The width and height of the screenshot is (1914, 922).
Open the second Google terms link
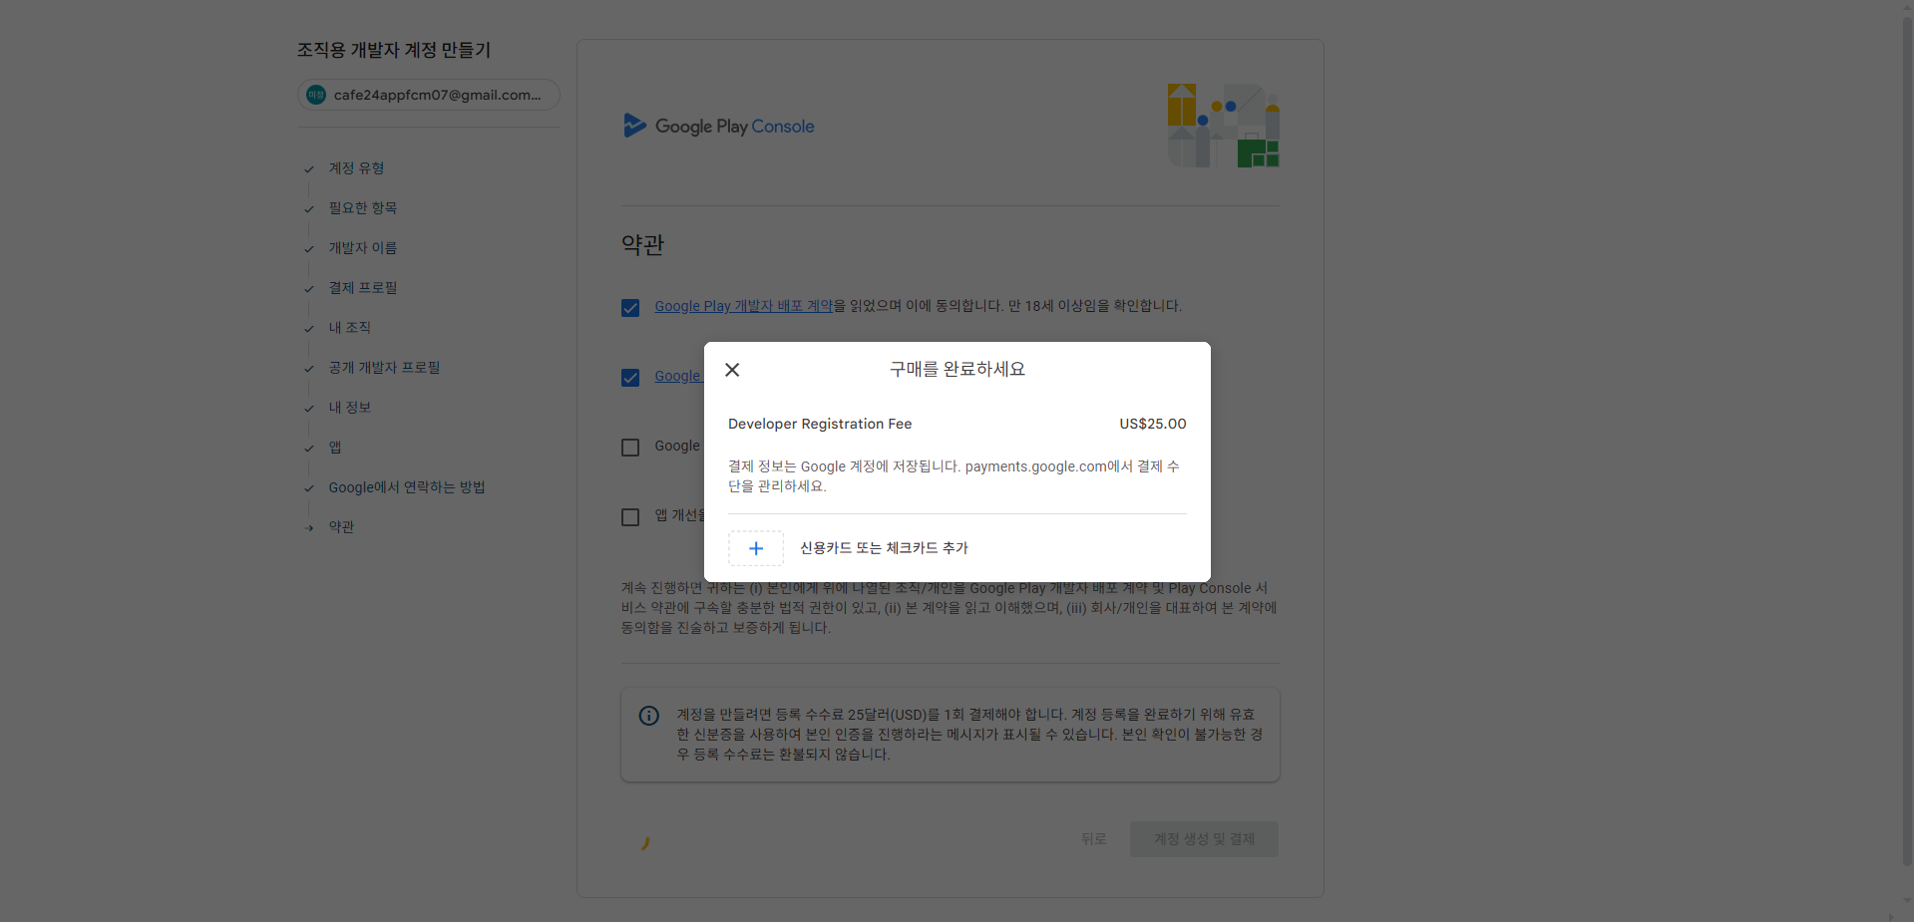[679, 376]
